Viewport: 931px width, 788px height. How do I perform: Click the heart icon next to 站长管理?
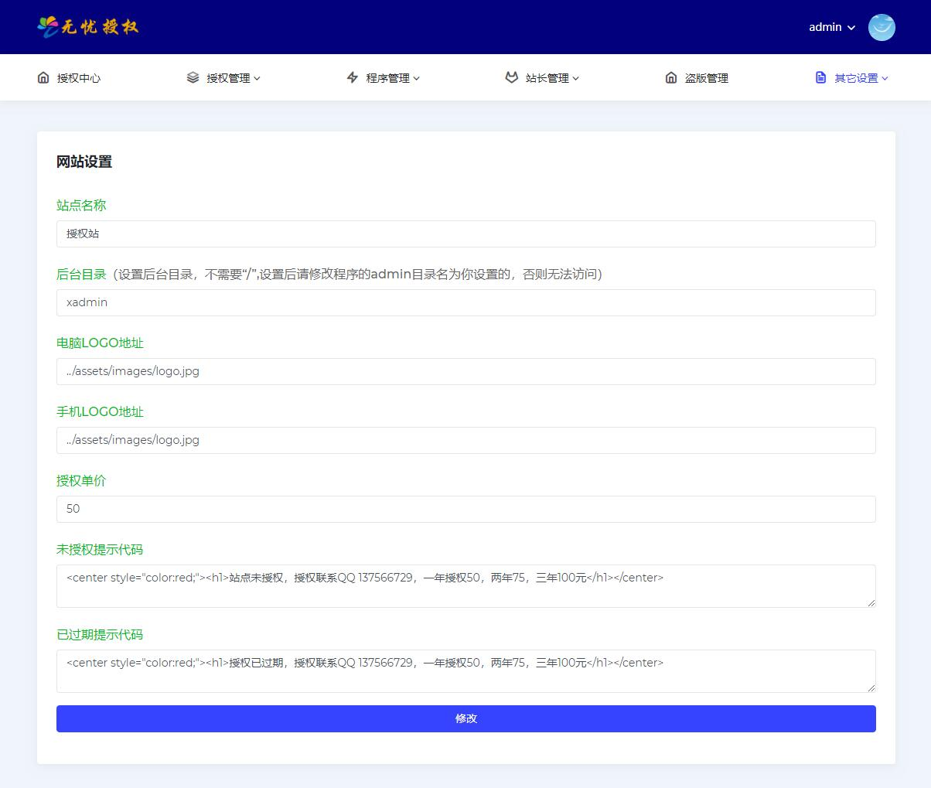(x=511, y=77)
